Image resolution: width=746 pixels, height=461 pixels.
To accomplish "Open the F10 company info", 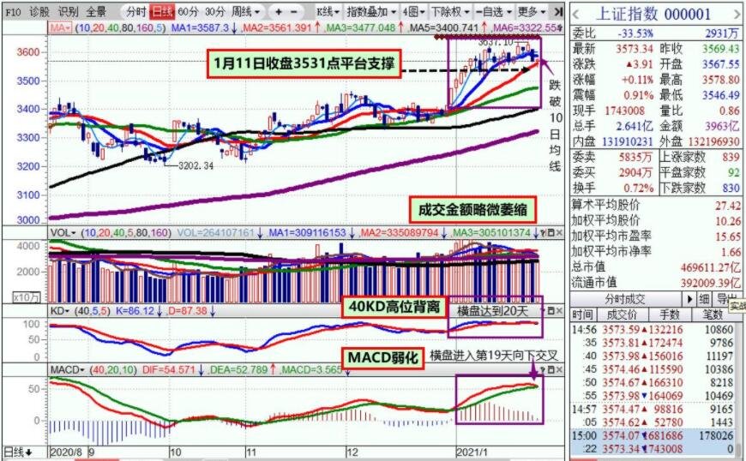I will coord(13,11).
